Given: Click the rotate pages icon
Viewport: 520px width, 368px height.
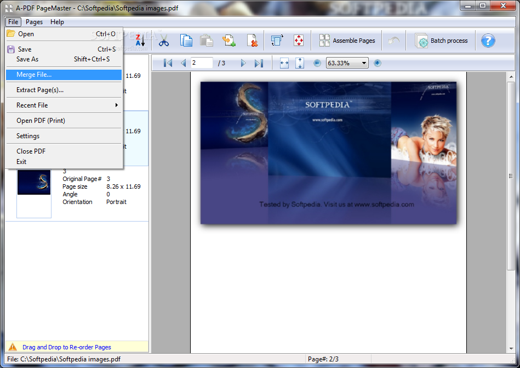Looking at the screenshot, I should (277, 41).
